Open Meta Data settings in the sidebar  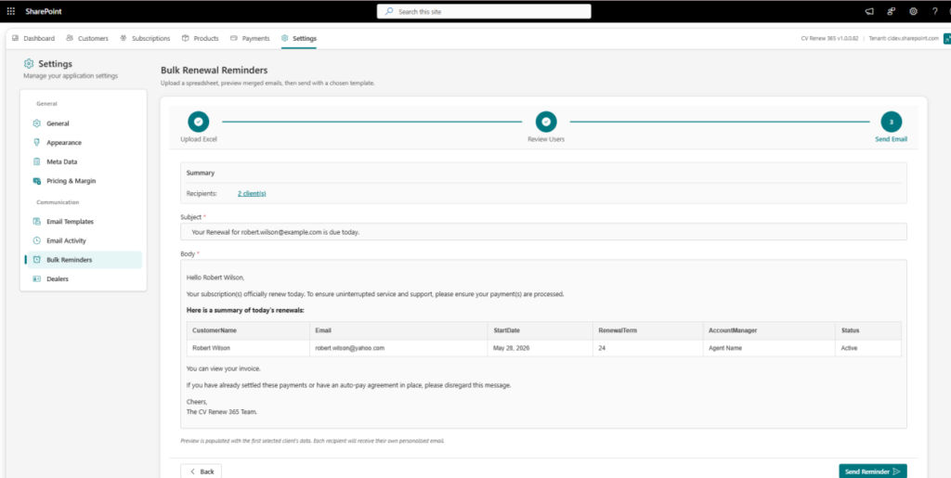click(85, 161)
